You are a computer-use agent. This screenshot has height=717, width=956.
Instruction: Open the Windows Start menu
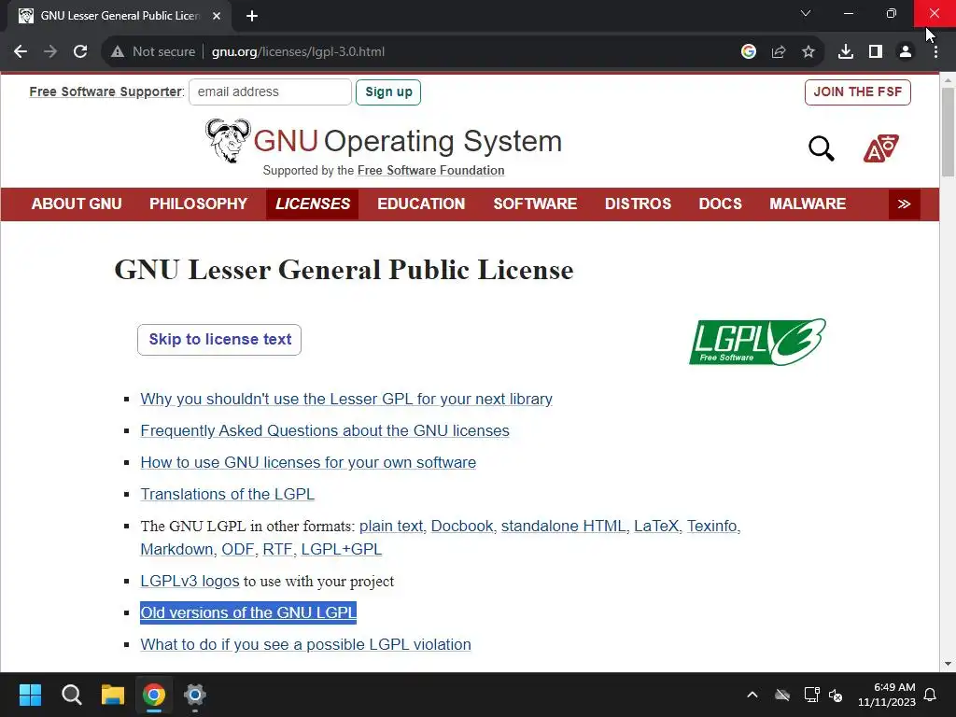(30, 695)
